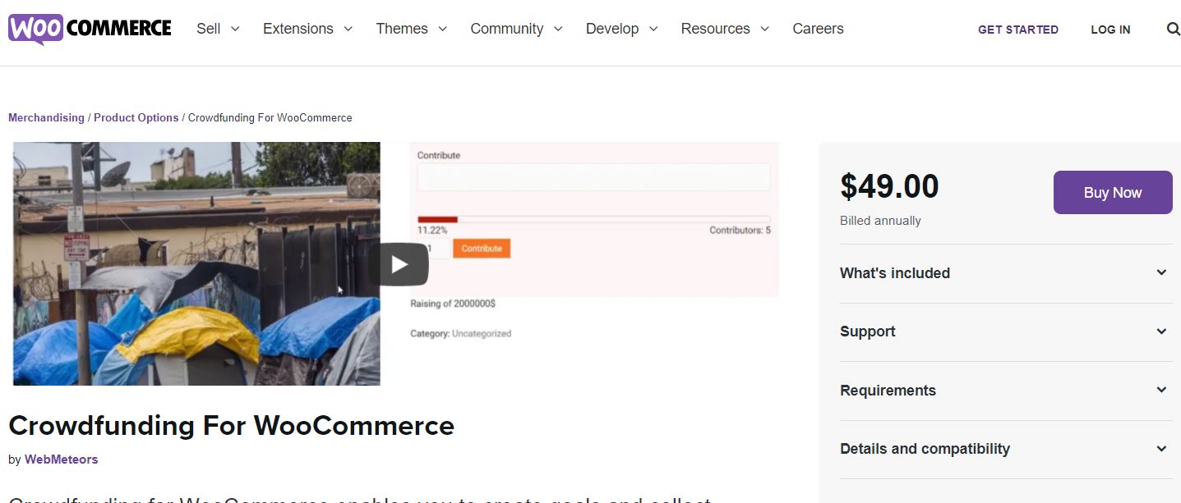Click 'Raising of 2000000$' text
Screen dimensions: 1181x503
click(453, 304)
